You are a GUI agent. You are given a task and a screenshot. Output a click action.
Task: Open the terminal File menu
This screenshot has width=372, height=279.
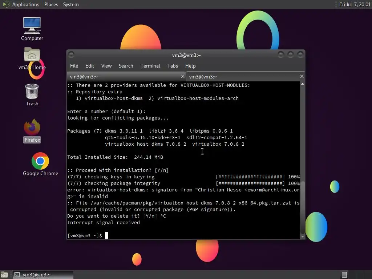tap(74, 66)
